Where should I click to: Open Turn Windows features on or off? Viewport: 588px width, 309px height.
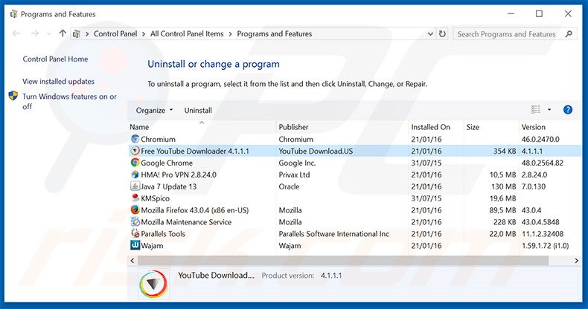click(69, 101)
